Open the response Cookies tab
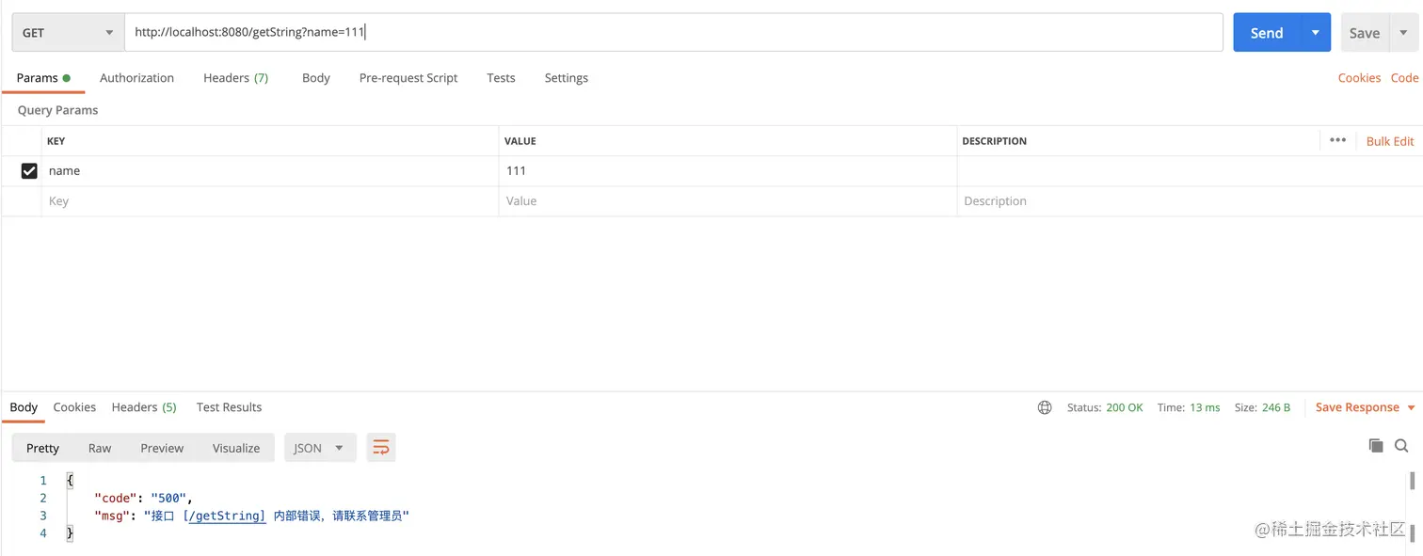The image size is (1423, 556). point(74,407)
